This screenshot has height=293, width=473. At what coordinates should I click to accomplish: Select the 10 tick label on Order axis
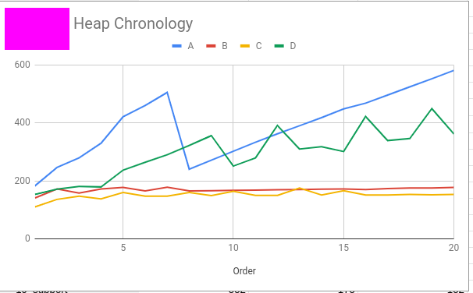click(233, 248)
